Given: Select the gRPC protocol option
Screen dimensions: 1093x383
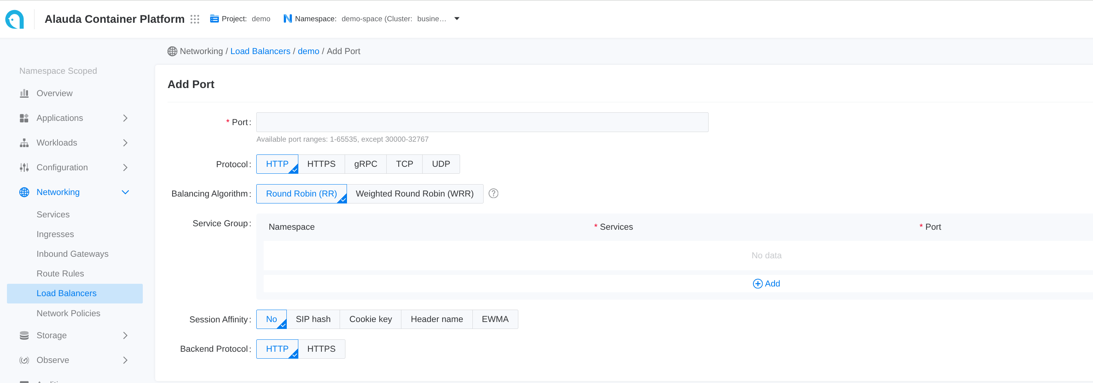Looking at the screenshot, I should coord(365,164).
